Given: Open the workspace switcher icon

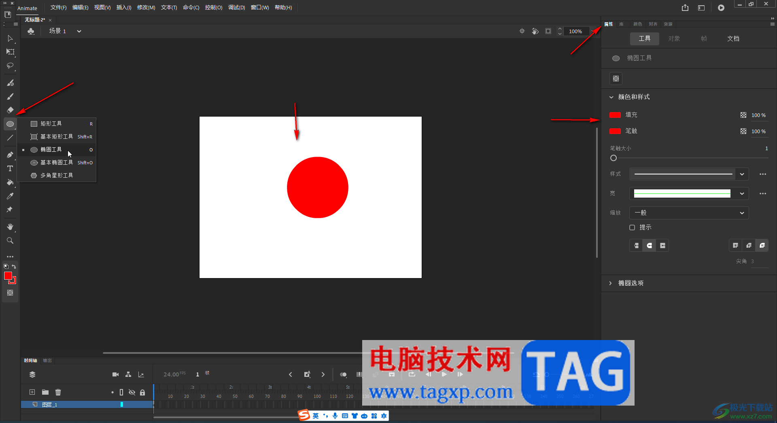Looking at the screenshot, I should point(701,8).
